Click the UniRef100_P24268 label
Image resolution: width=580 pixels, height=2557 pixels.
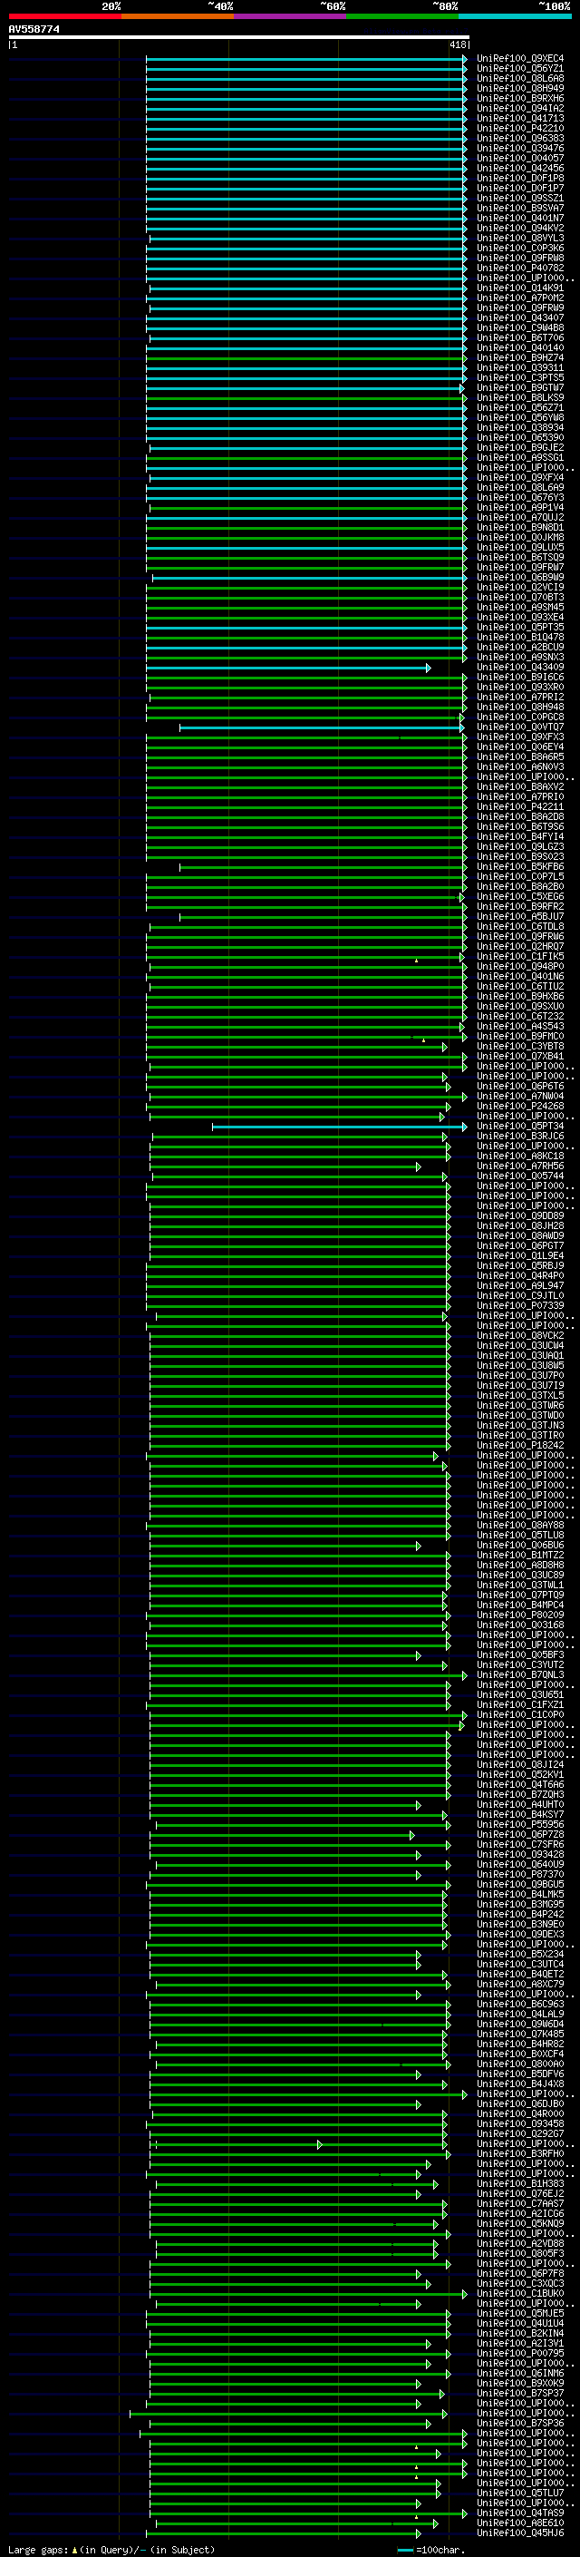point(520,1105)
